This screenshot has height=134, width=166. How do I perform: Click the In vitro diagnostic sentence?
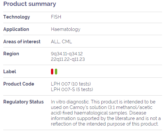(x=70, y=102)
